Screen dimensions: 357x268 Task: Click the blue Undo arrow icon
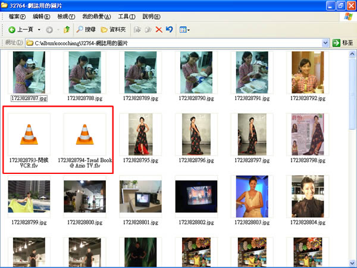click(170, 29)
